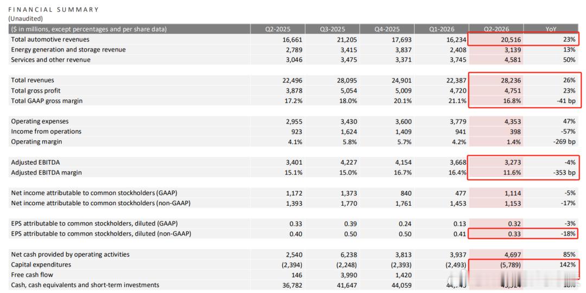Select the Energy generation and storage revenue label
The image size is (586, 293).
[x=68, y=50]
